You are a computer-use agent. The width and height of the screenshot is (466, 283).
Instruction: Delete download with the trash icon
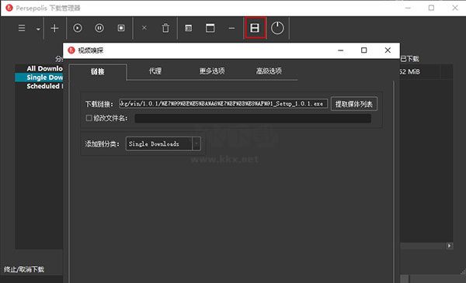pos(165,28)
